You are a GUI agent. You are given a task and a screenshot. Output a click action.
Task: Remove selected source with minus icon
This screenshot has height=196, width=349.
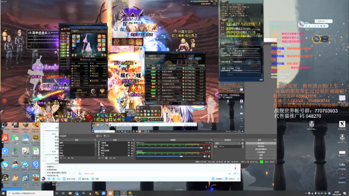pyautogui.click(x=103, y=158)
